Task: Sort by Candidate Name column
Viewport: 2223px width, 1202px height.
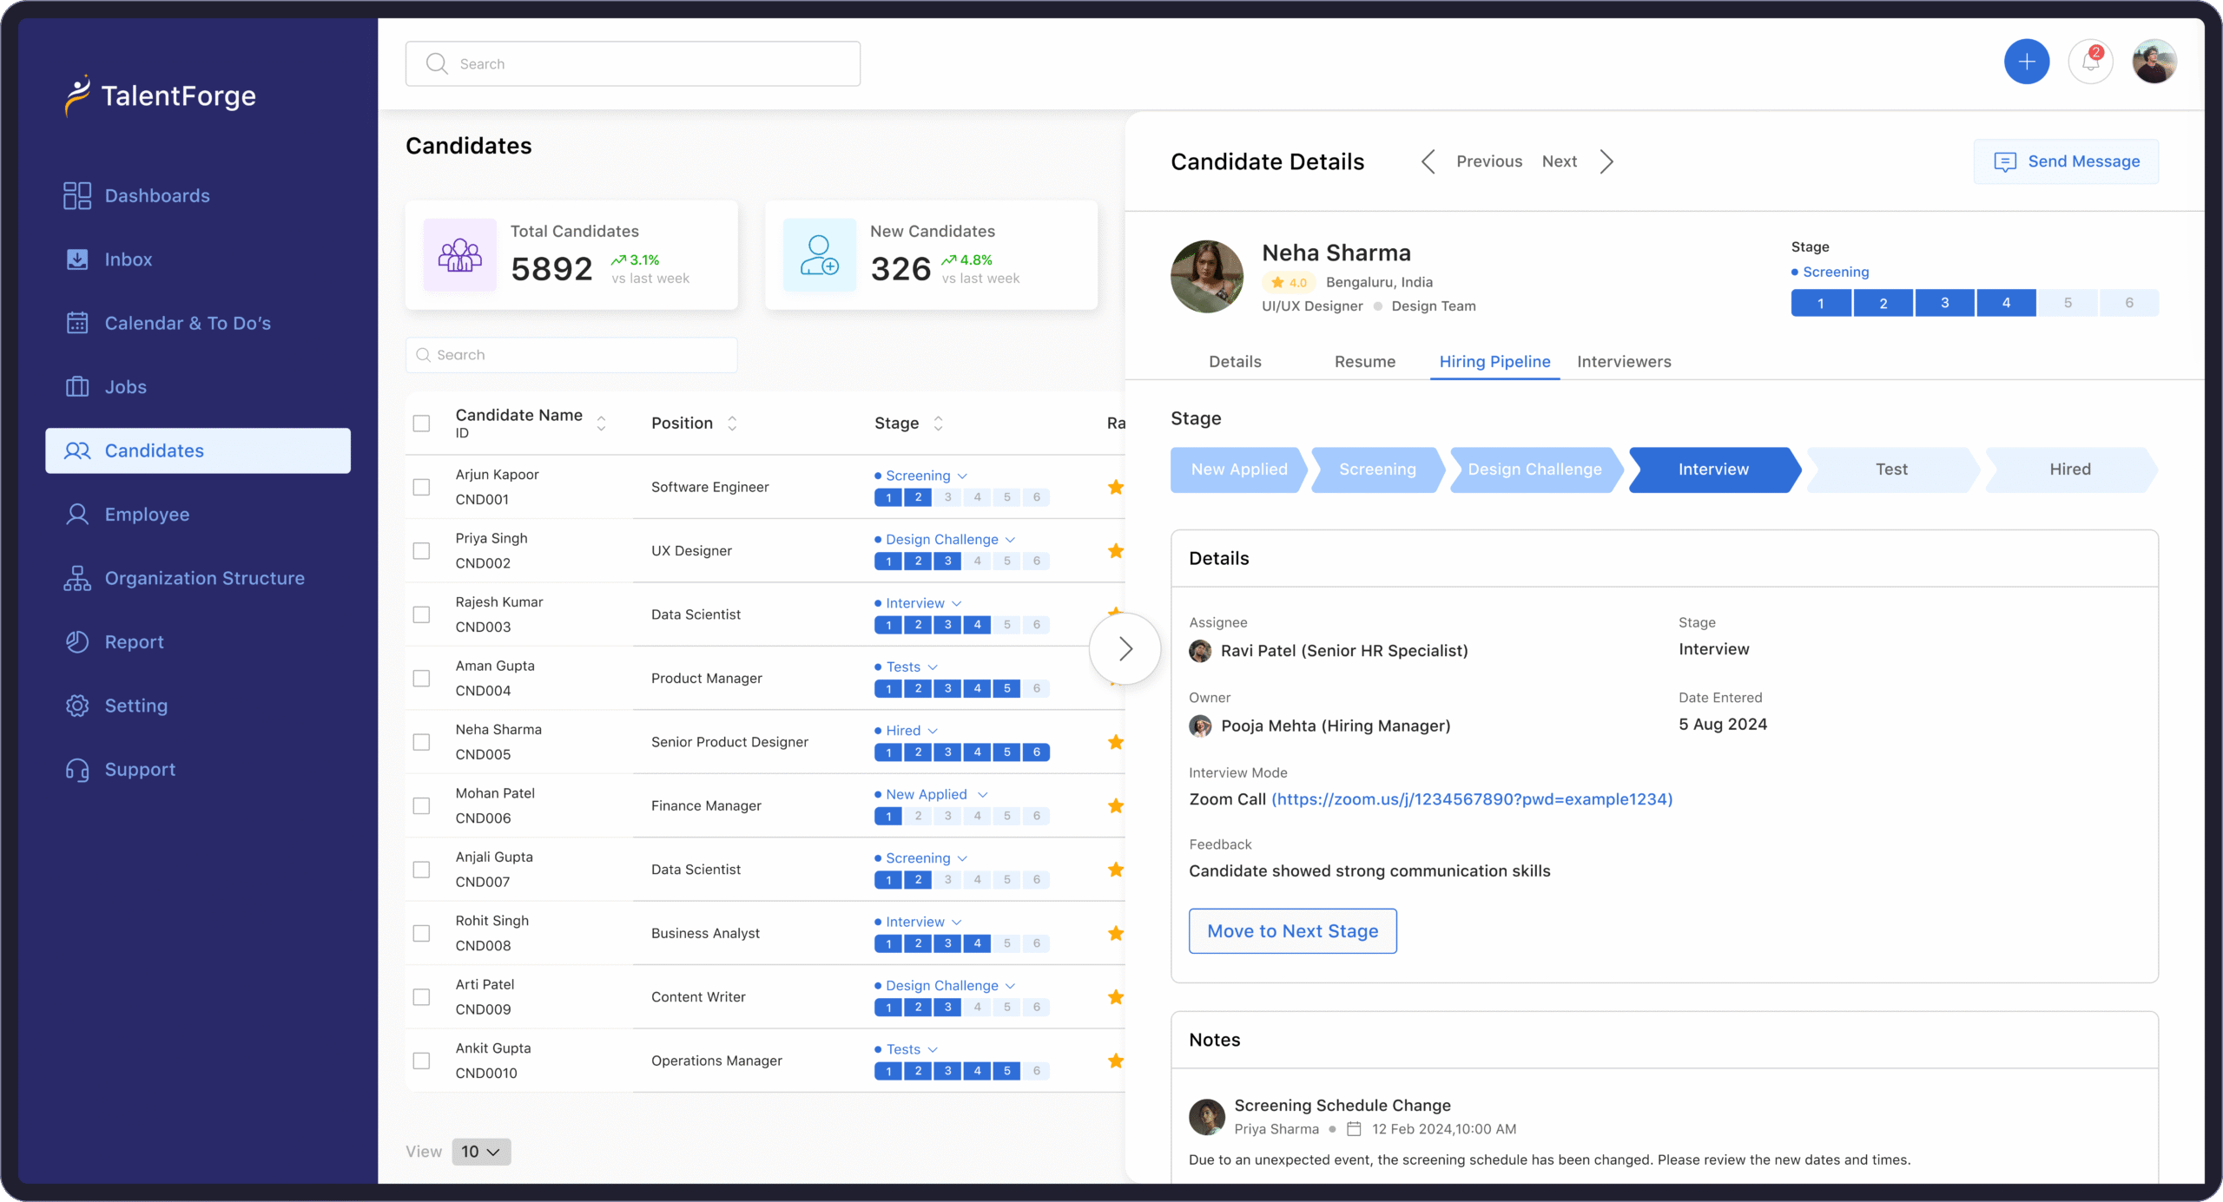Action: pos(601,423)
